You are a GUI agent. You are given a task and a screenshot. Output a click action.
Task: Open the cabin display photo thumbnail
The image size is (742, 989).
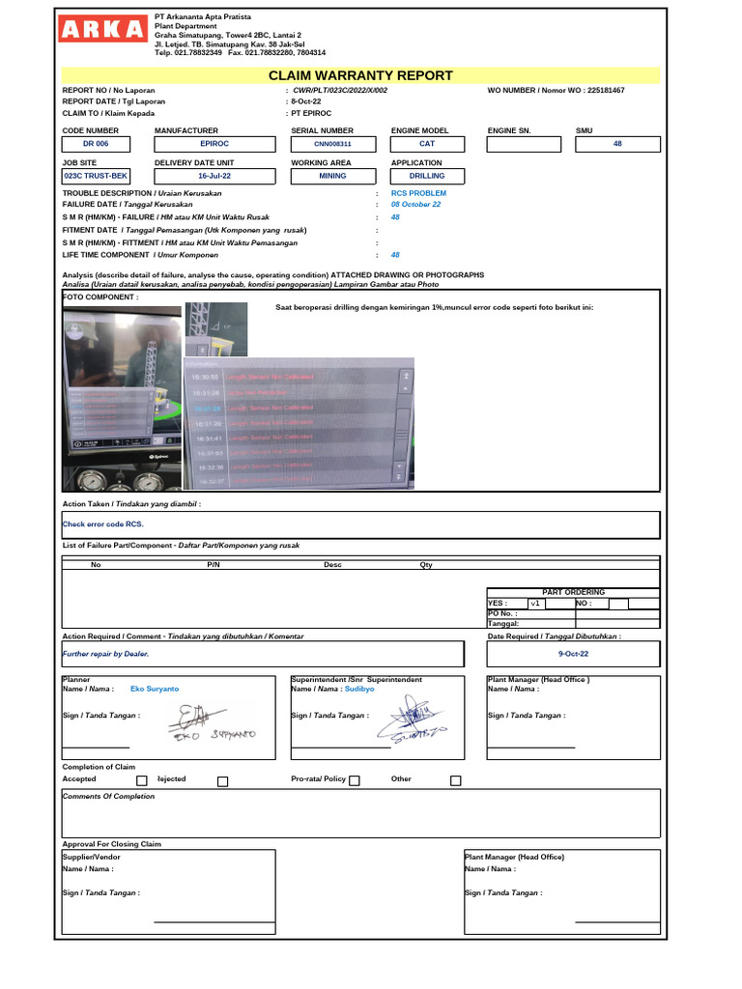[x=123, y=399]
